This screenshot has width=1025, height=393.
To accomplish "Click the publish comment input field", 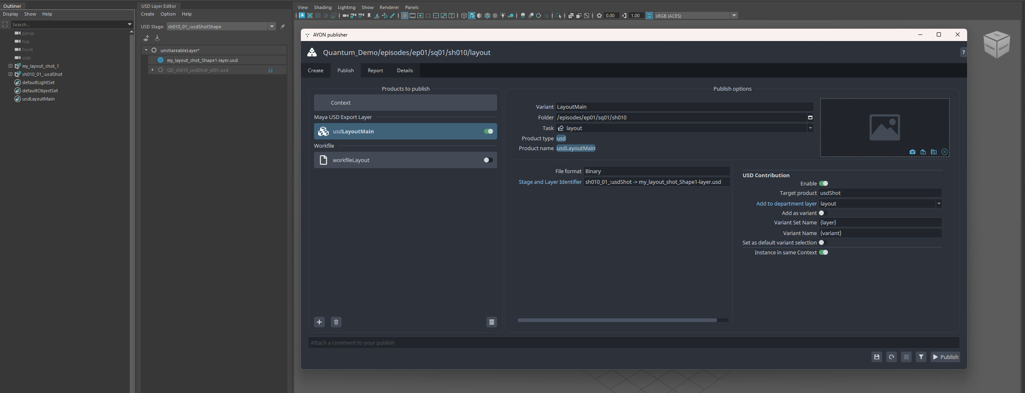I will [x=633, y=343].
